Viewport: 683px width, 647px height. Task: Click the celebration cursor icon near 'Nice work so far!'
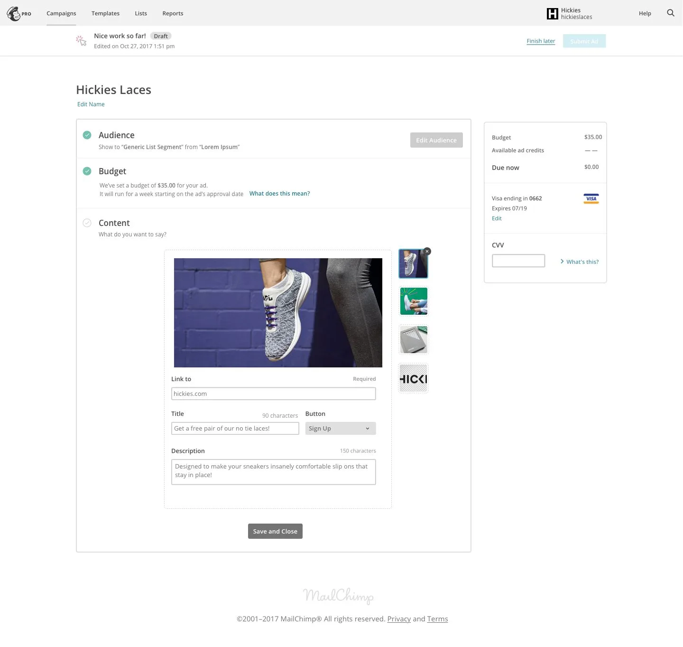(81, 40)
